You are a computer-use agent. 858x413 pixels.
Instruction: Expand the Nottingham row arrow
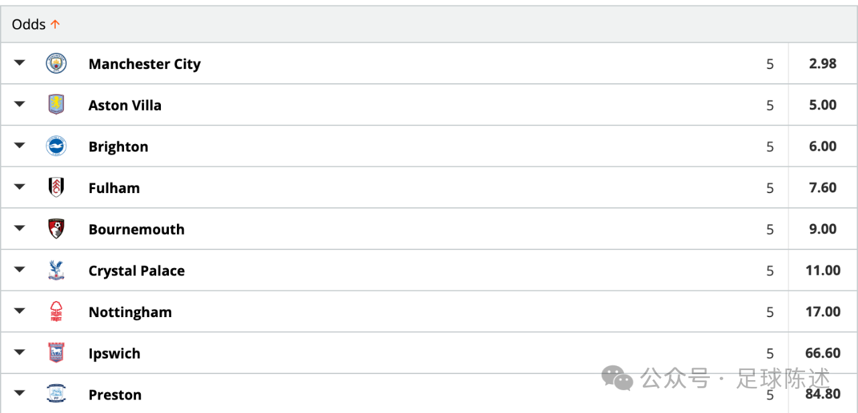tap(19, 311)
